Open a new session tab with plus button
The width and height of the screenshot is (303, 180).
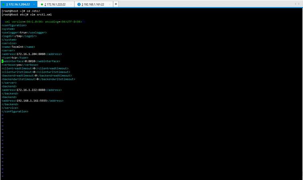pos(116,4)
